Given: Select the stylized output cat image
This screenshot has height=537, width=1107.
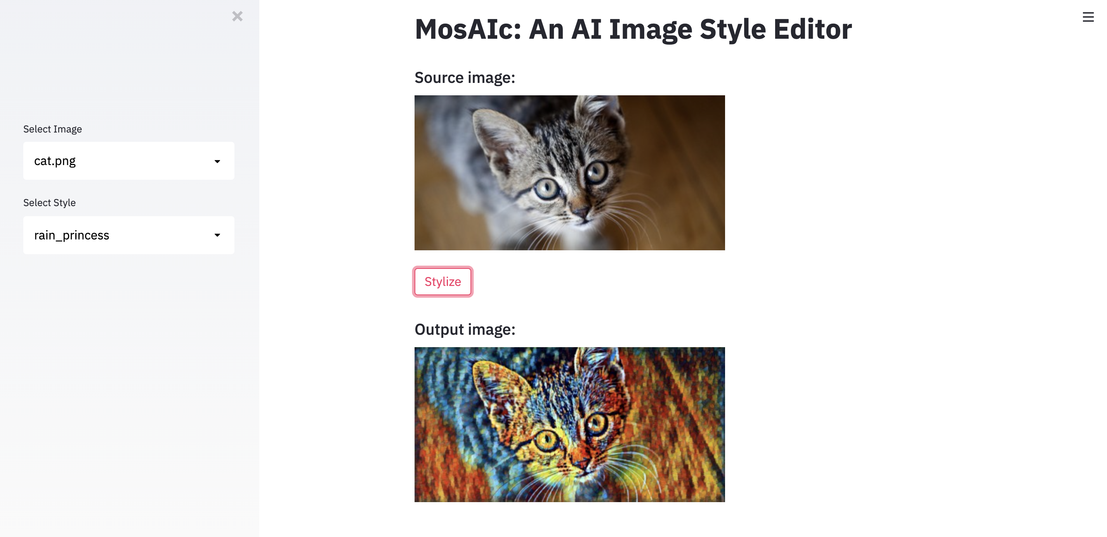Looking at the screenshot, I should (x=569, y=425).
